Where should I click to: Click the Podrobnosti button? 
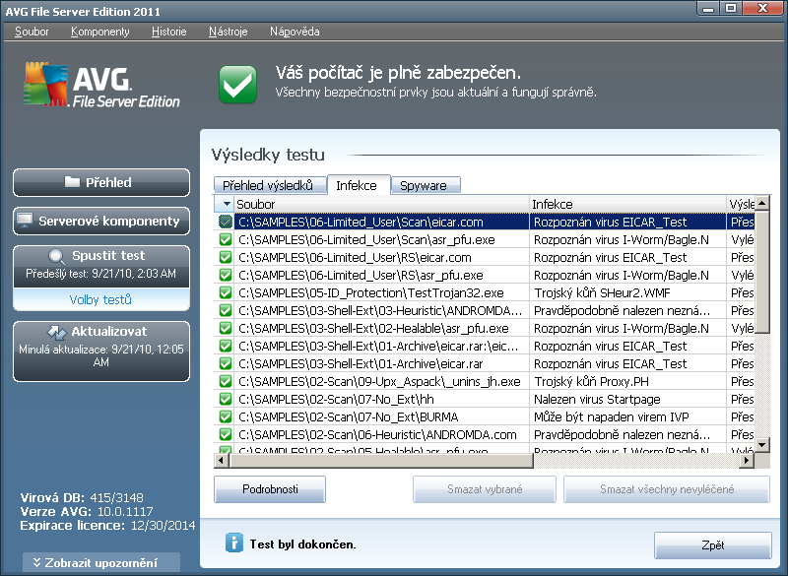(x=270, y=489)
